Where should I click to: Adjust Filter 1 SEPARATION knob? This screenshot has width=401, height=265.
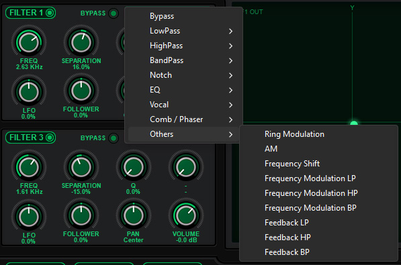(x=81, y=42)
